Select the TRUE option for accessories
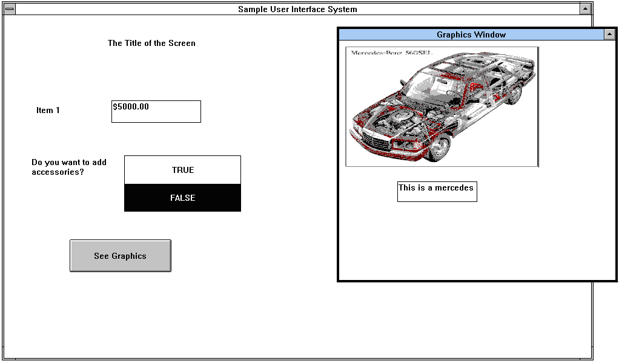The width and height of the screenshot is (619, 361). [182, 170]
